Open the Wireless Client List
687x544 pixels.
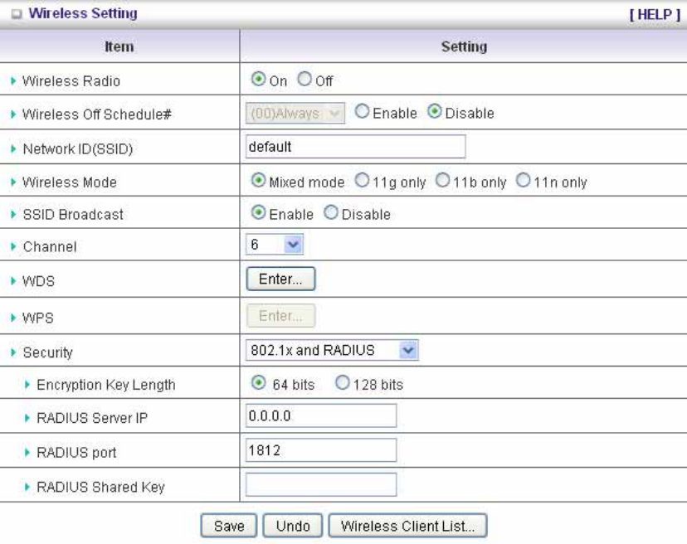point(408,526)
